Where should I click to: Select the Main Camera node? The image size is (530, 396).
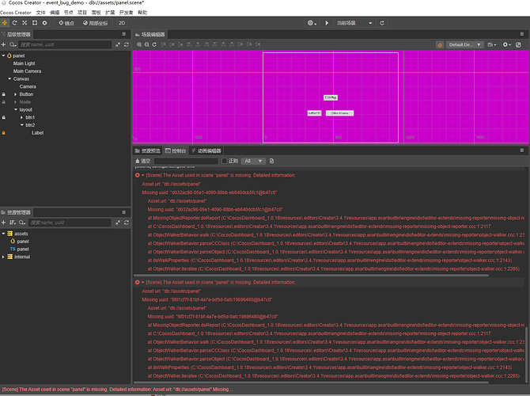click(27, 71)
